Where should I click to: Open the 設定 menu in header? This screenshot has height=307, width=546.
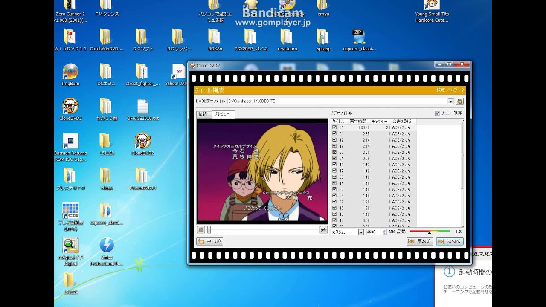tap(441, 90)
